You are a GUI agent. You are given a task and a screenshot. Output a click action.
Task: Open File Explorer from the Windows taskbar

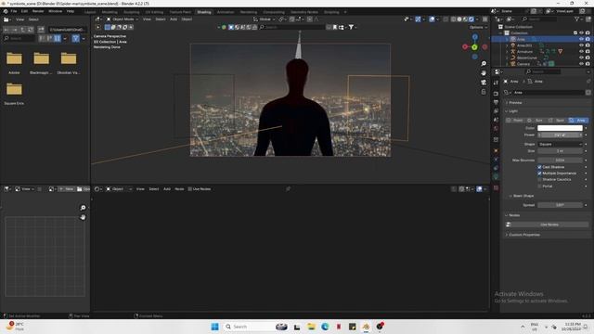[x=311, y=327]
